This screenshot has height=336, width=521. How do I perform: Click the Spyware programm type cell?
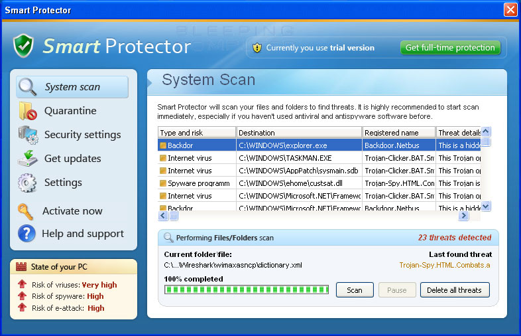[197, 183]
